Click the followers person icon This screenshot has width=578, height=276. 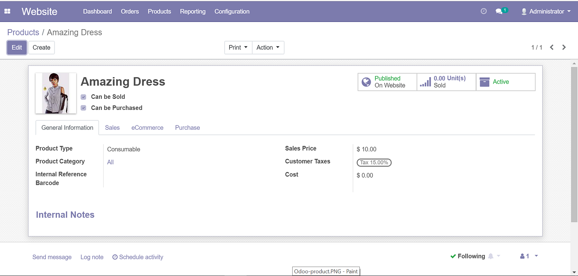(522, 256)
